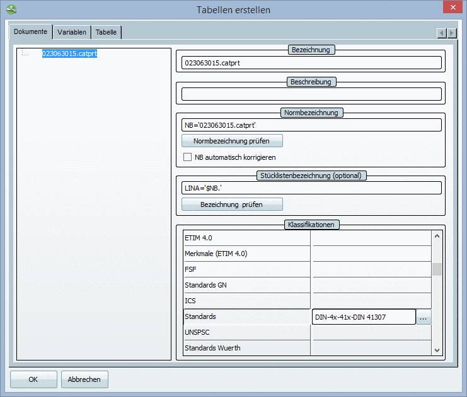Click the Stücklistenbezeichnung LINA input field
Image resolution: width=467 pixels, height=397 pixels.
pos(311,188)
